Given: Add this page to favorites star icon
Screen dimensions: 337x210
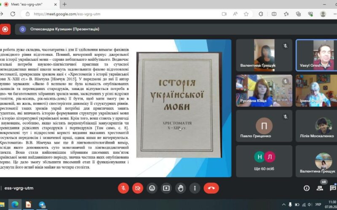Looking at the screenshot, I should [x=246, y=14].
